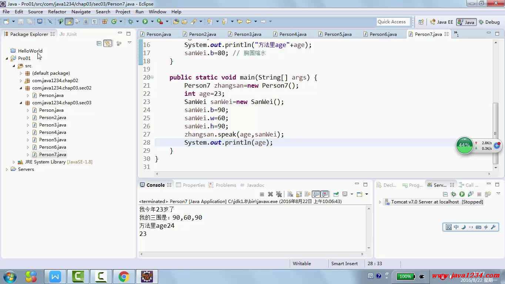Toggle Show Console on standard error change
The height and width of the screenshot is (284, 505).
325,194
